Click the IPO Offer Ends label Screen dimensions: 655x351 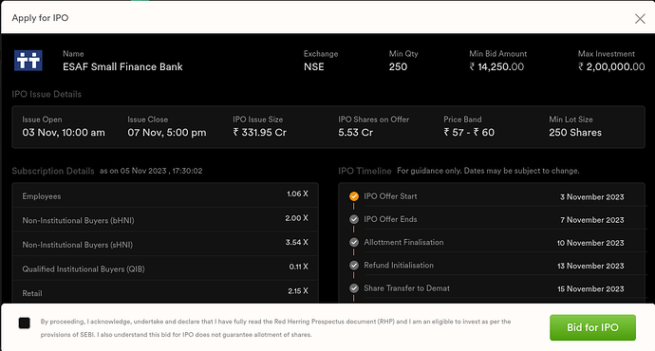pyautogui.click(x=390, y=219)
